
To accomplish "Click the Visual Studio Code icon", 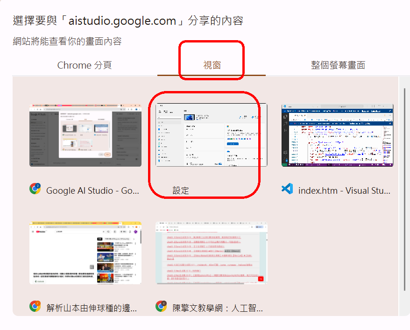I will pos(287,189).
